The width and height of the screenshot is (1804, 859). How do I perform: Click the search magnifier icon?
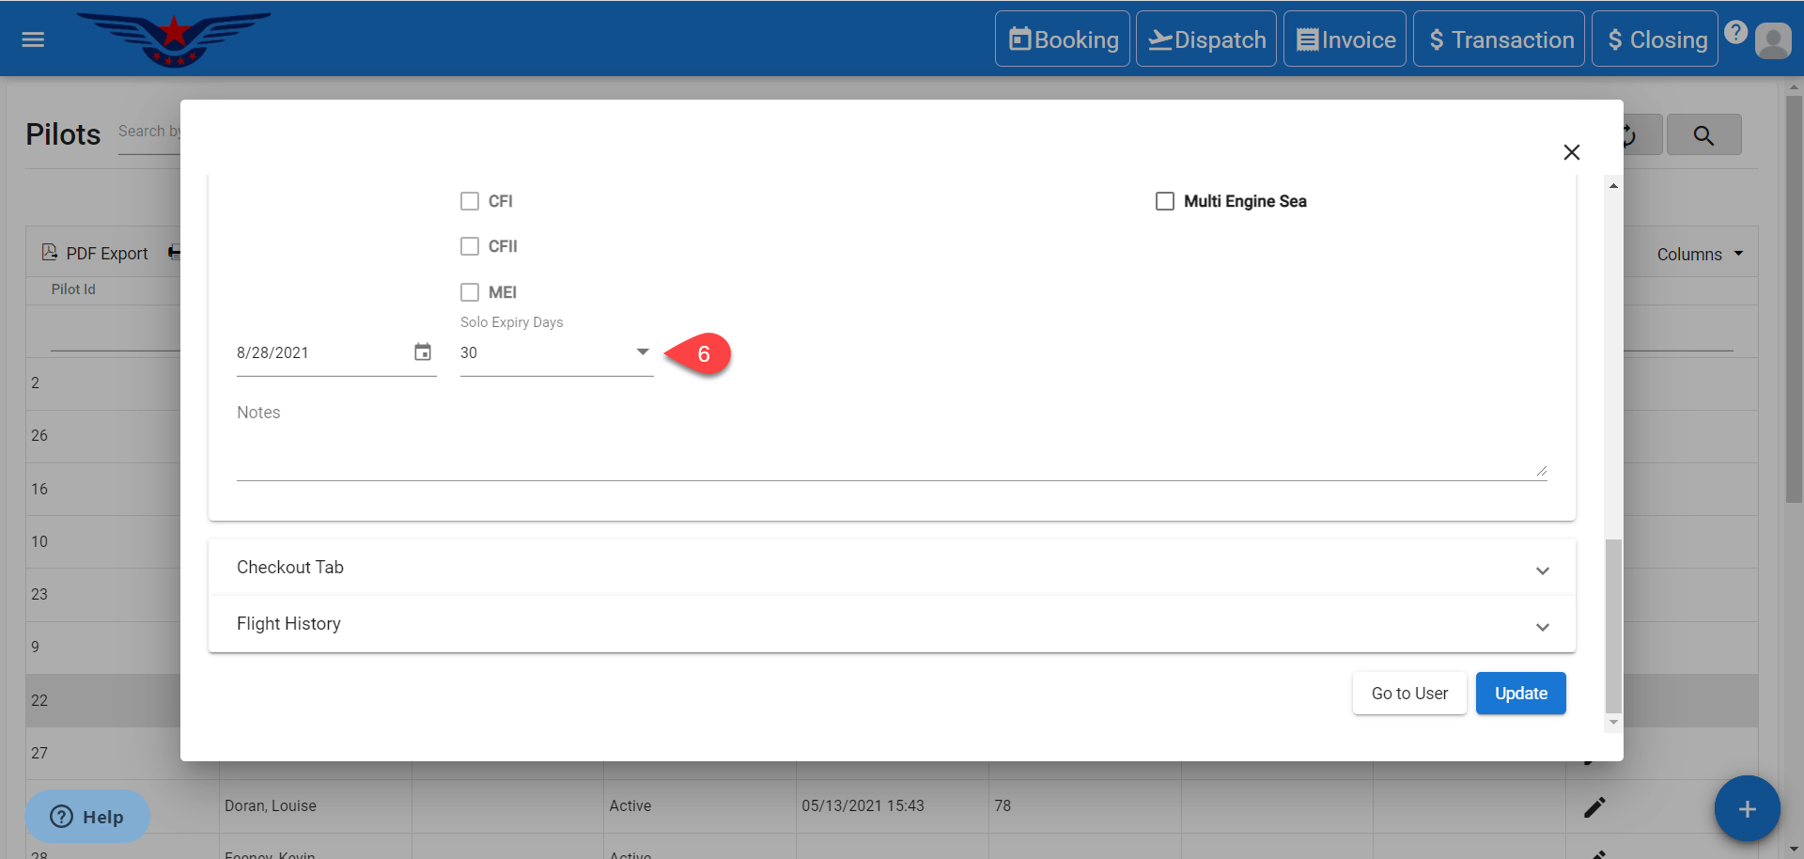tap(1703, 135)
